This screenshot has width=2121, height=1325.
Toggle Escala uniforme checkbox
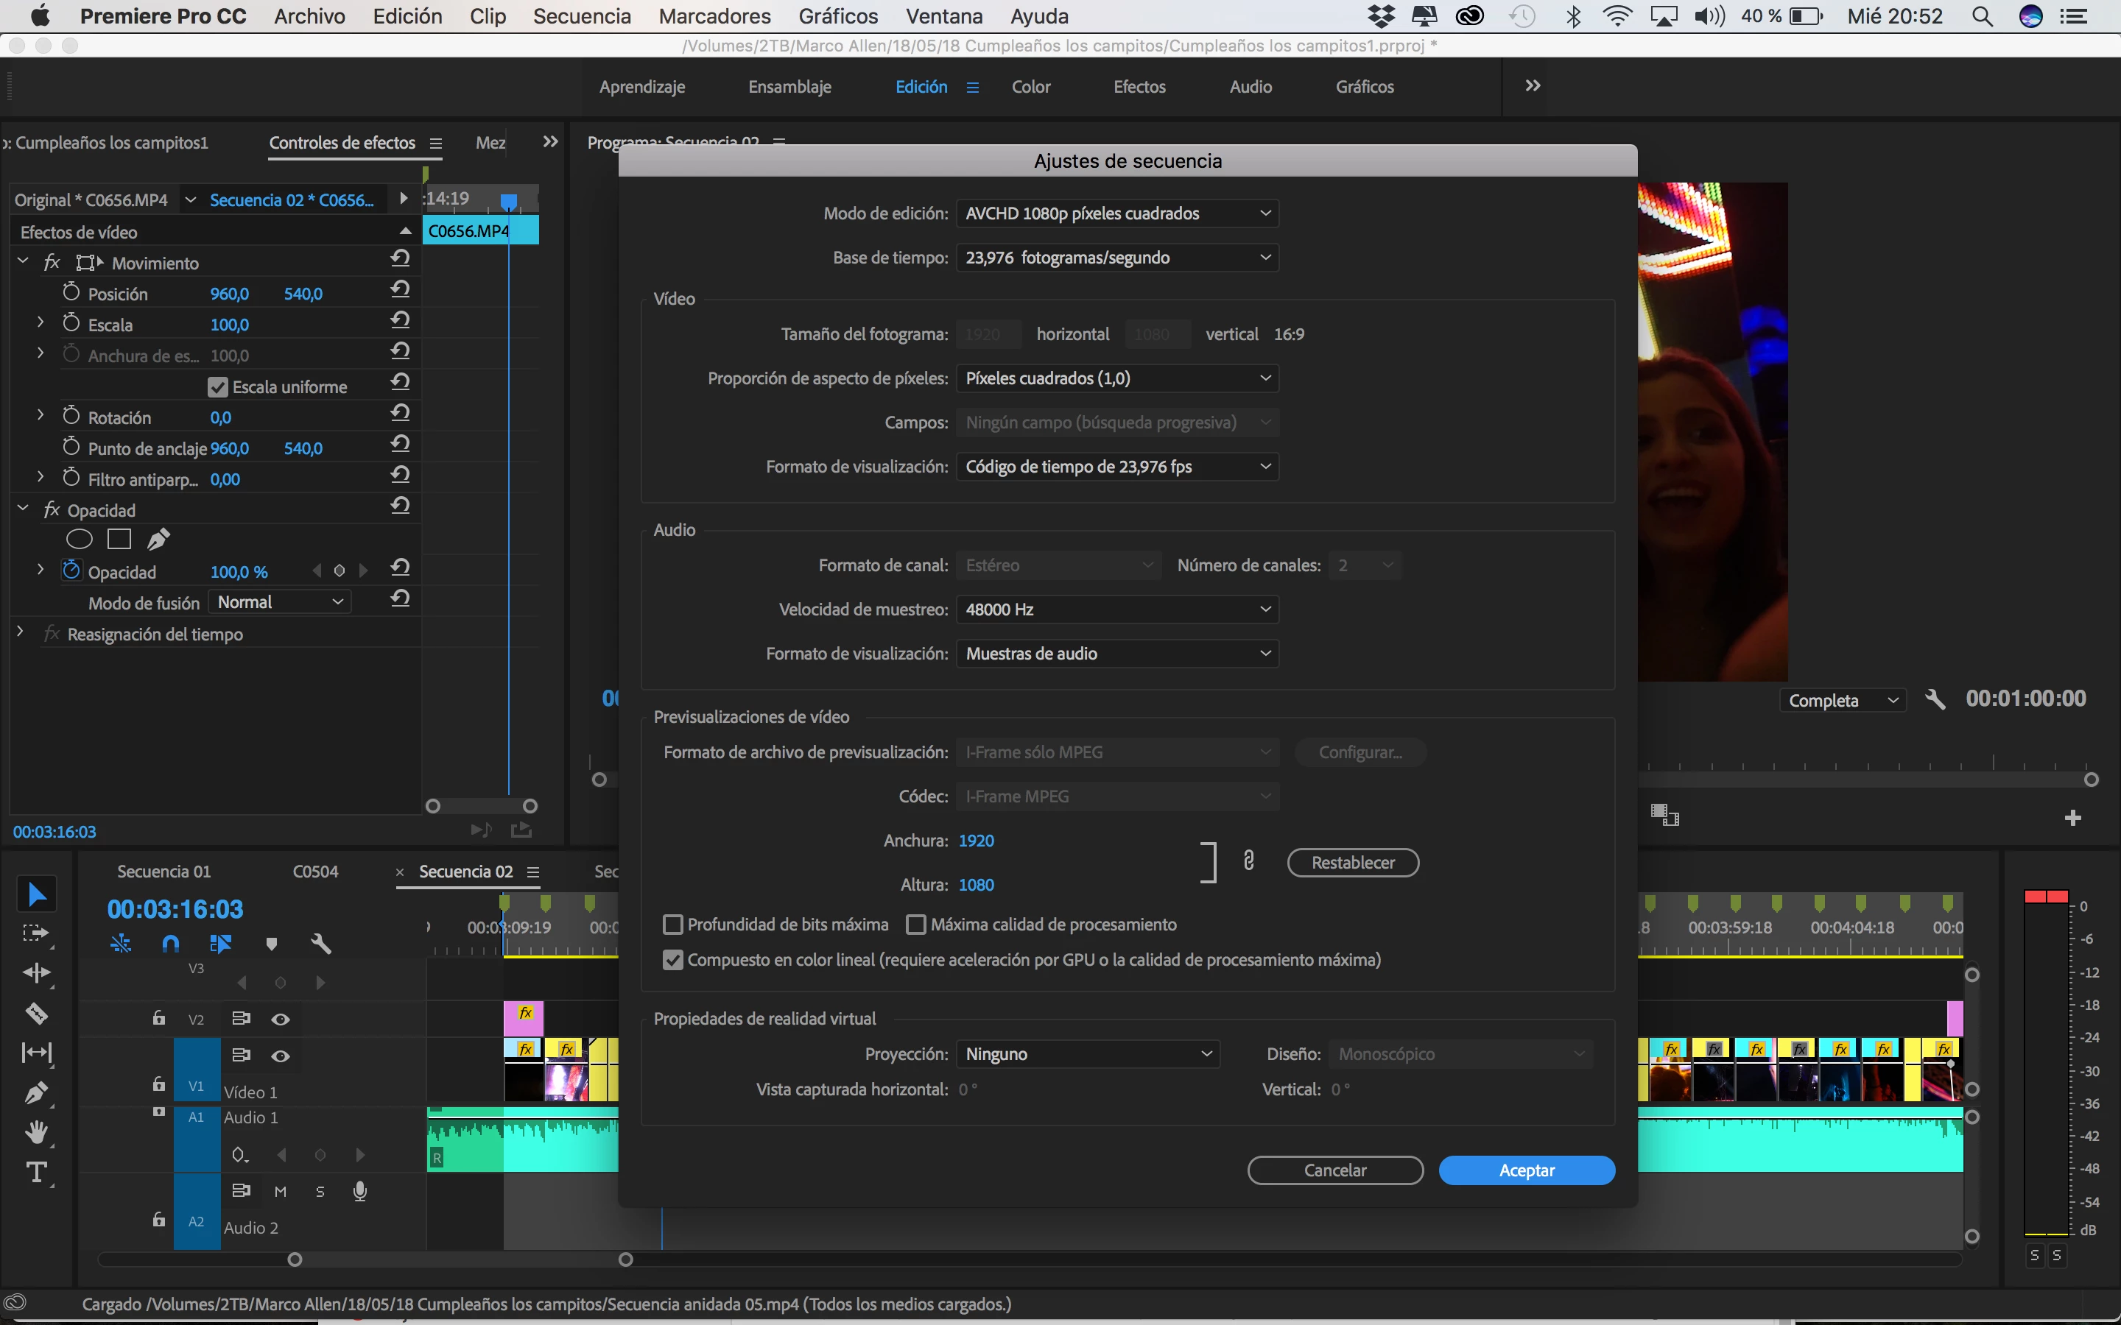(217, 387)
